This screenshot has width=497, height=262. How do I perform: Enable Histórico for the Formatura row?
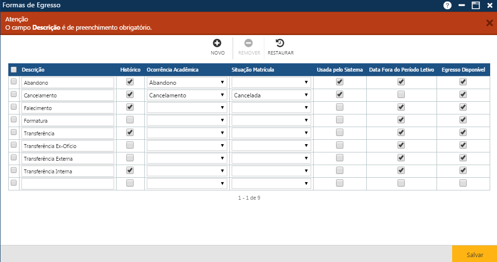point(130,120)
